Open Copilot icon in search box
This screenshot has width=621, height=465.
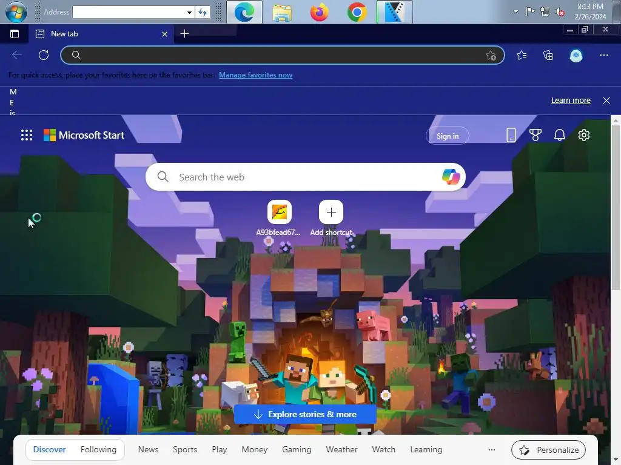[451, 177]
